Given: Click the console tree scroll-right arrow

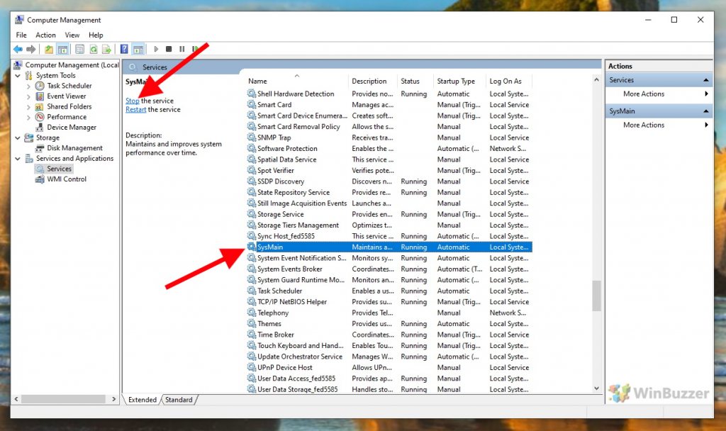Looking at the screenshot, I should (x=114, y=399).
